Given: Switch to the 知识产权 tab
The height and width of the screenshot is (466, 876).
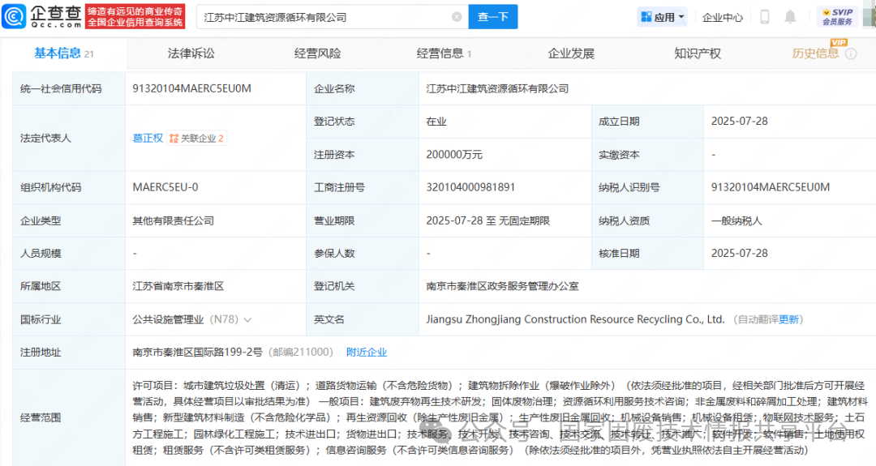Looking at the screenshot, I should (698, 53).
